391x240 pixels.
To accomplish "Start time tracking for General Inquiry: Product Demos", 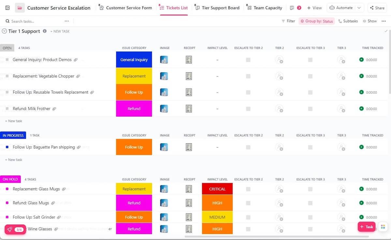I will tap(361, 60).
